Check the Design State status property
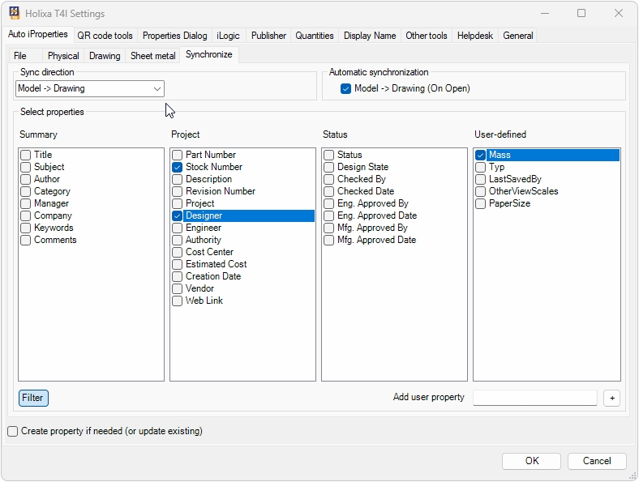 329,167
